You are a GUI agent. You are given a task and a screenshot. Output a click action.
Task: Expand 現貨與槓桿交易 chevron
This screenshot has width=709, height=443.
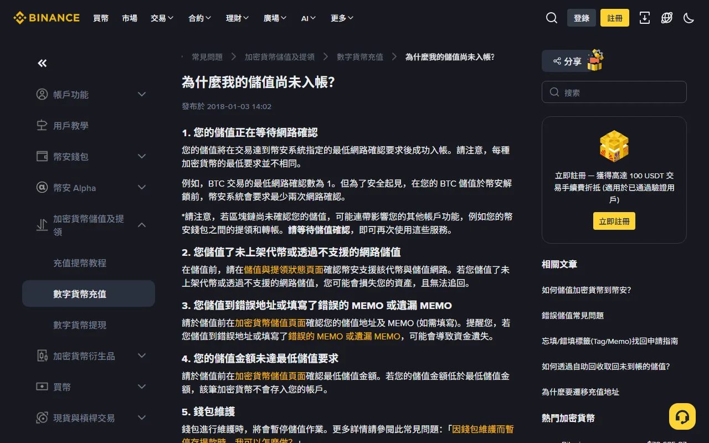[x=142, y=418]
